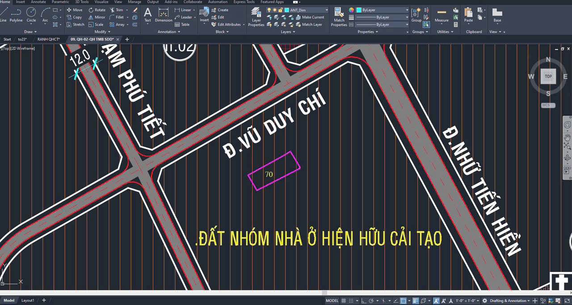Toggle snap to drawing grid

point(351,301)
